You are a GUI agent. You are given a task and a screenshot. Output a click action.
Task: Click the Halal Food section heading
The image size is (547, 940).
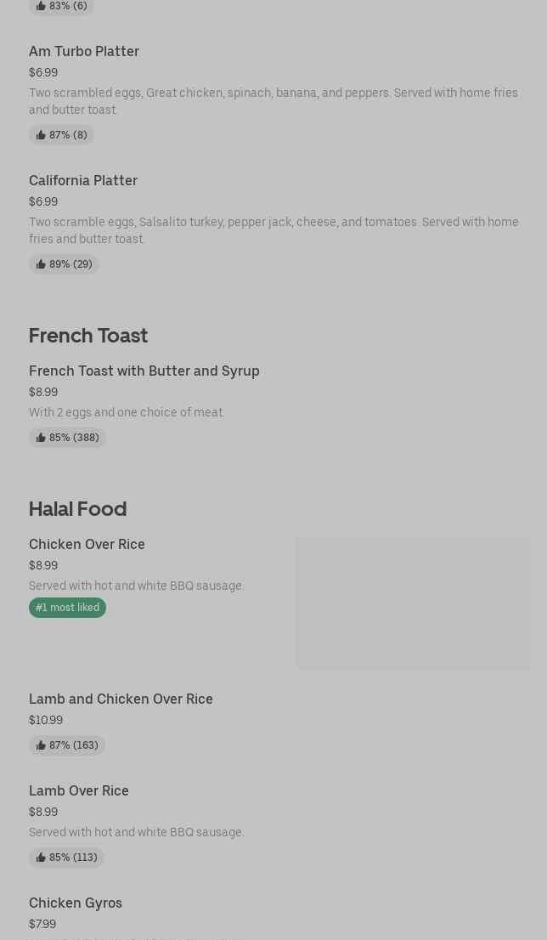[78, 509]
